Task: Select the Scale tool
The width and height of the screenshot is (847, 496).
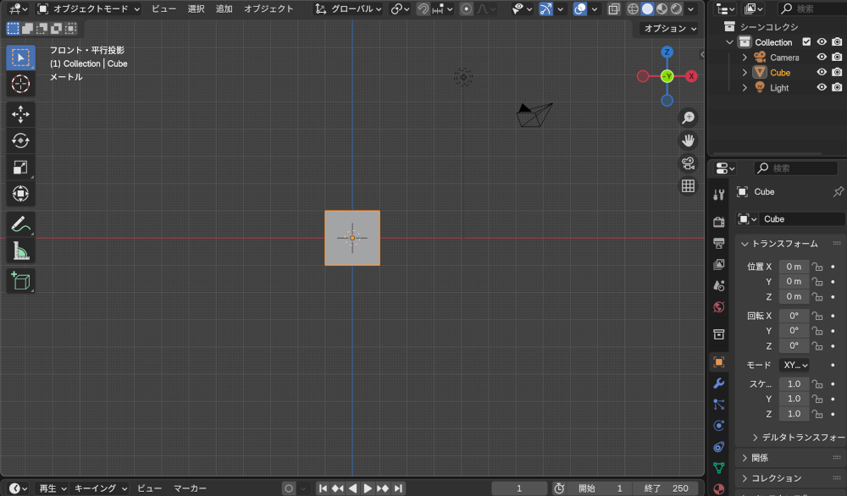Action: coord(20,168)
